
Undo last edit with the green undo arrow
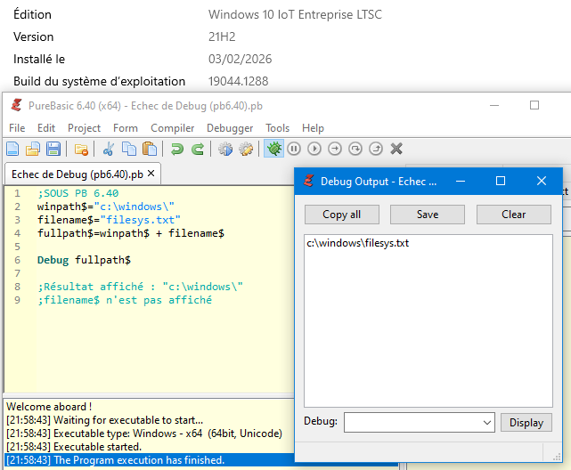click(177, 150)
